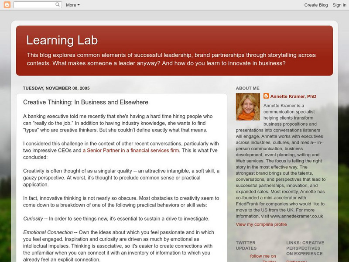Click the Blogger icon beside Annette Kramer
Screen dimensions: 349x262
pyautogui.click(x=266, y=96)
